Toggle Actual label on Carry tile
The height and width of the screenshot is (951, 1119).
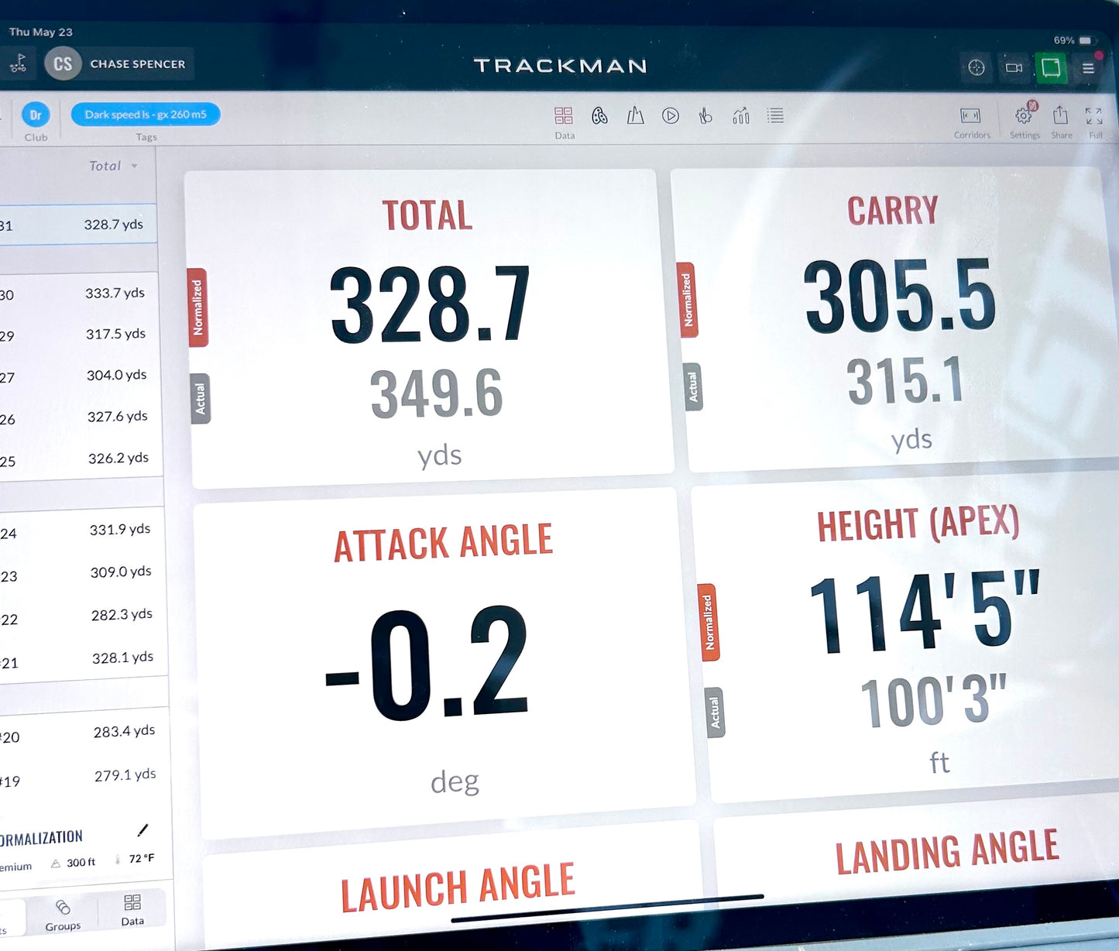click(x=693, y=386)
